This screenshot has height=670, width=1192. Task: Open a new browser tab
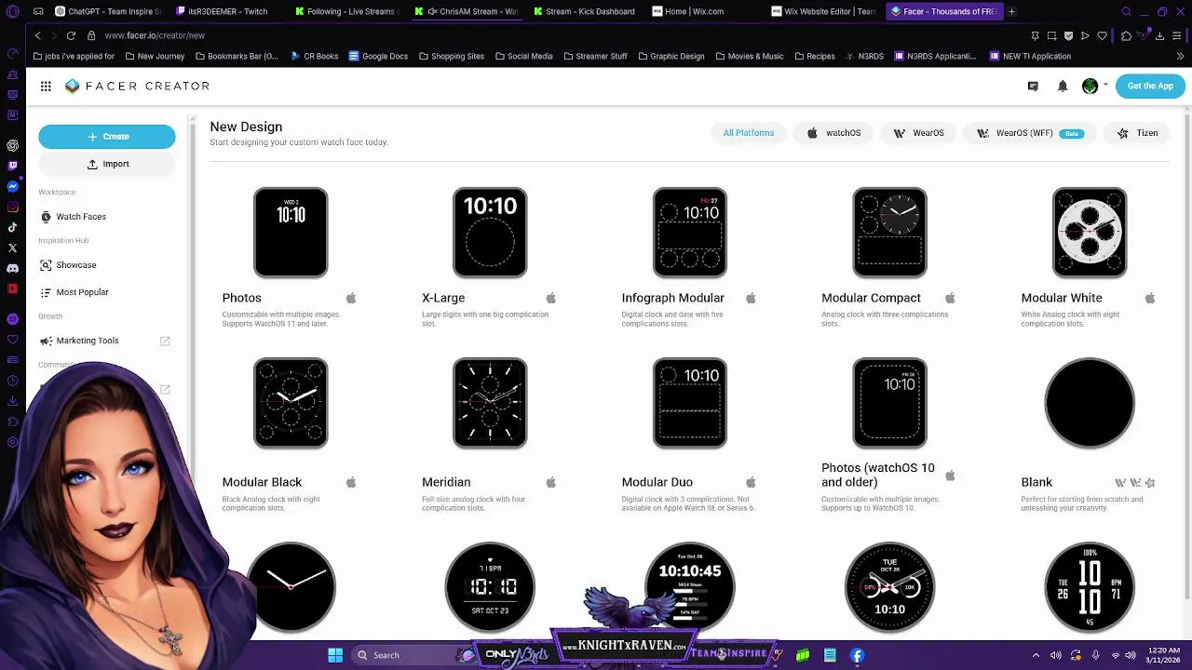coord(1011,11)
